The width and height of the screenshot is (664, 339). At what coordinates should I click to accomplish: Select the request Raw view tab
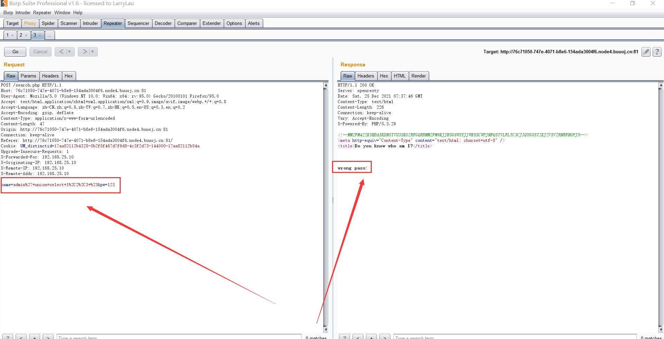11,76
